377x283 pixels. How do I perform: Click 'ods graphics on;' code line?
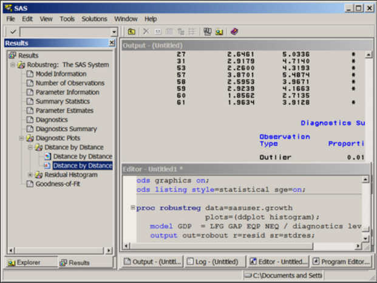(x=172, y=181)
